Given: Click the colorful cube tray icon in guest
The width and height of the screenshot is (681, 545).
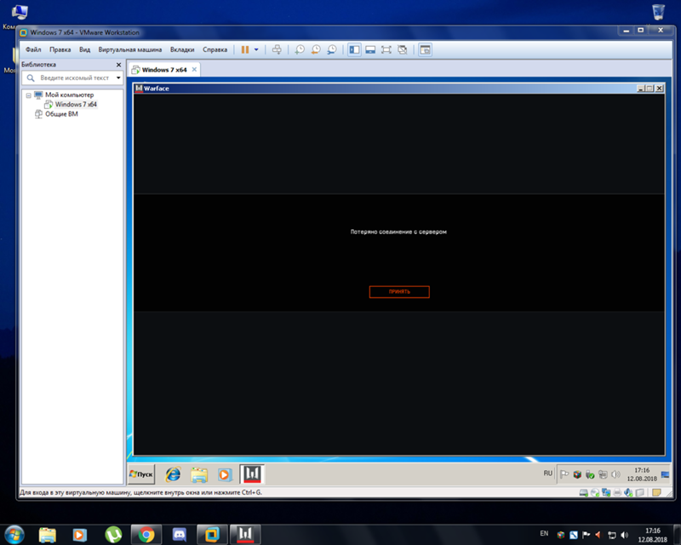Looking at the screenshot, I should coord(577,474).
